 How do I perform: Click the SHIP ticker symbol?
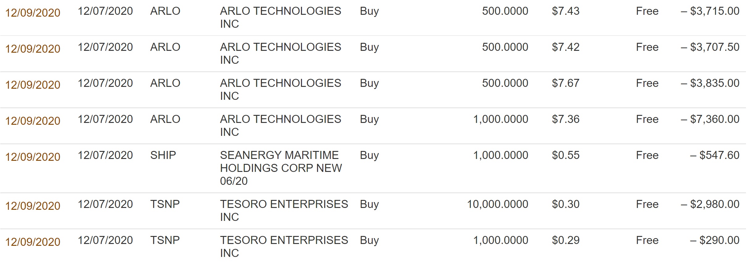[x=163, y=155]
